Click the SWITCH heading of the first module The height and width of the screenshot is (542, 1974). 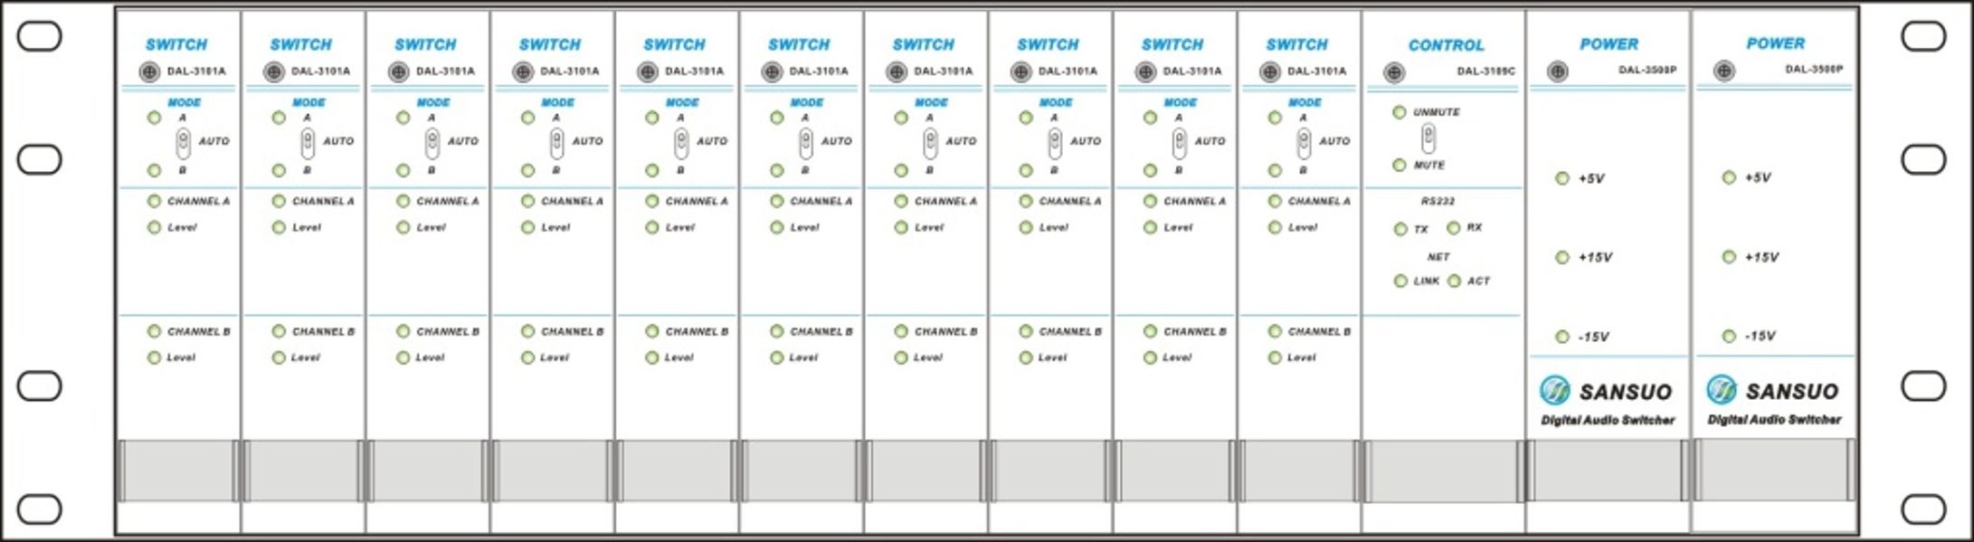tap(176, 44)
